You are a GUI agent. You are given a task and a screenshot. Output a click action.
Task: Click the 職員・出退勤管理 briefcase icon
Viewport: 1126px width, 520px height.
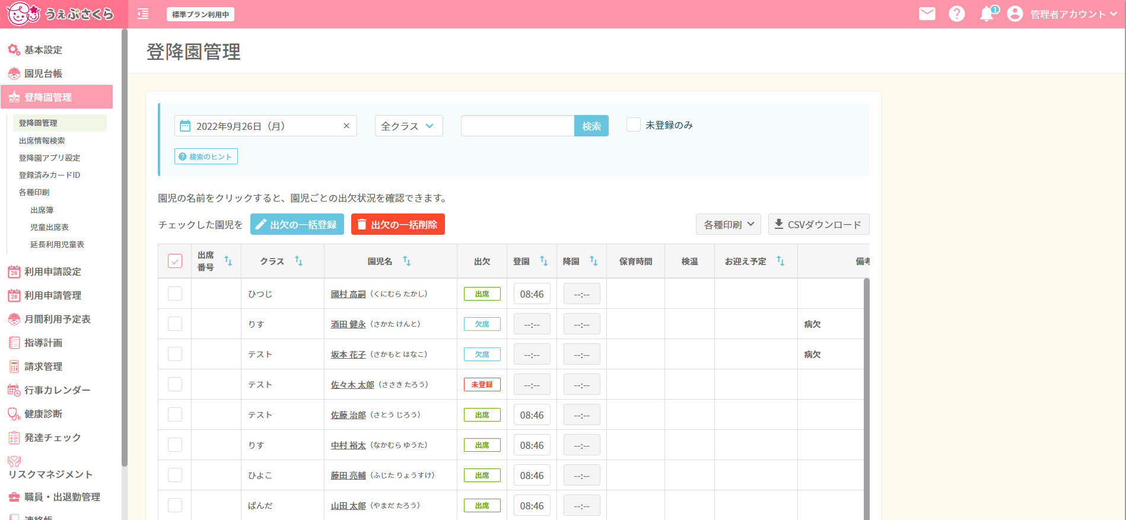tap(14, 497)
